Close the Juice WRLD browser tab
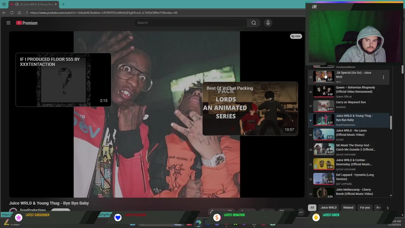405x228 pixels. 56,4
